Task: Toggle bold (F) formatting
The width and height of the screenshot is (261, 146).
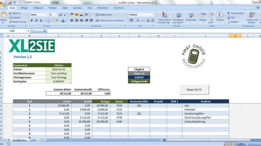Action: point(31,21)
